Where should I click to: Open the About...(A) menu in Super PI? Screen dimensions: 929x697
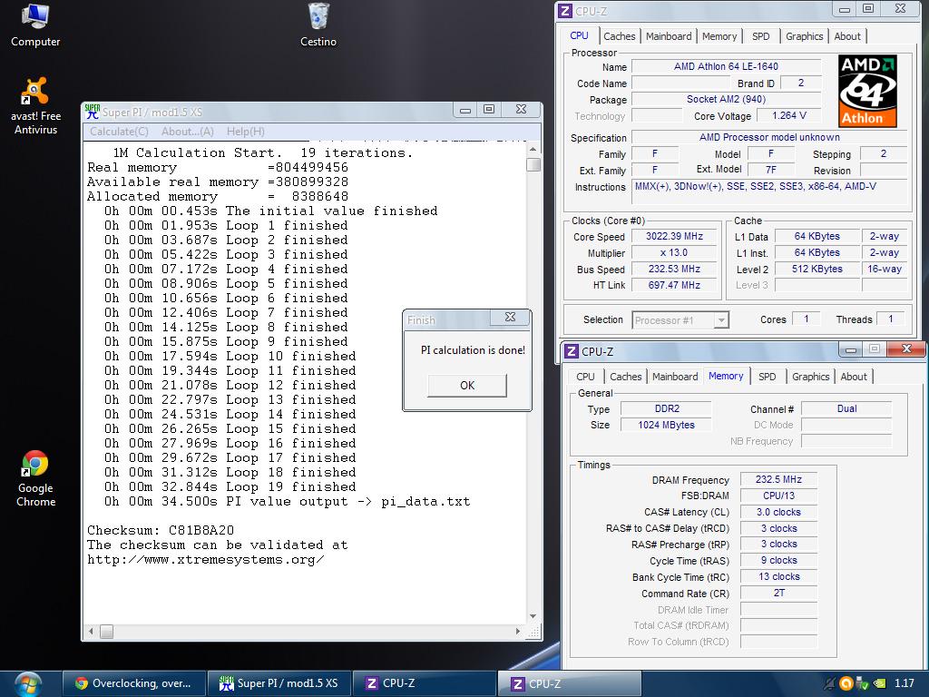(187, 132)
